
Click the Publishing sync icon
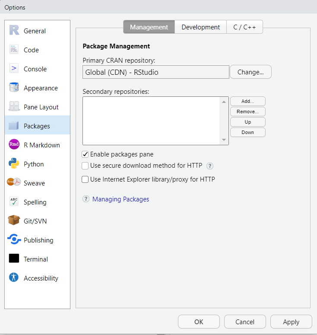tap(14, 240)
